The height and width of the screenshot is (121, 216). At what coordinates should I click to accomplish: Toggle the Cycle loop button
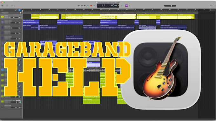[94, 6]
